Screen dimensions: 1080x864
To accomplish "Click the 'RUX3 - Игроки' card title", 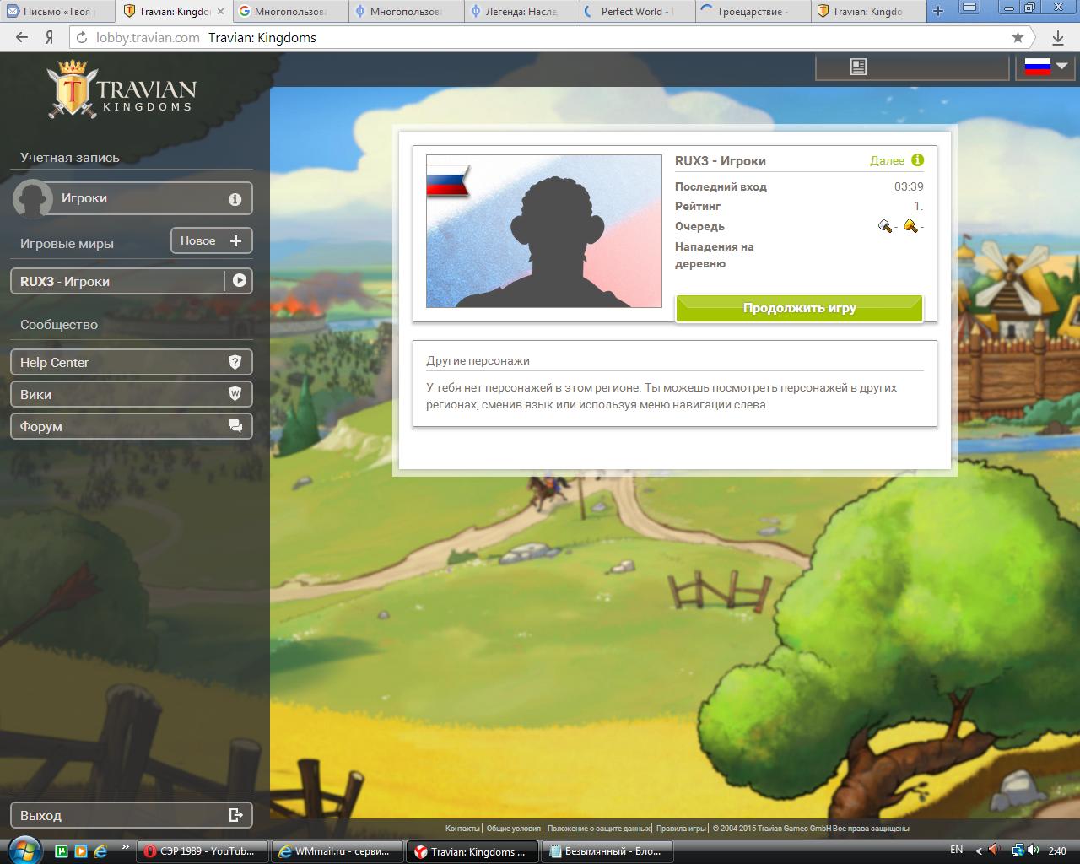I will pyautogui.click(x=721, y=161).
